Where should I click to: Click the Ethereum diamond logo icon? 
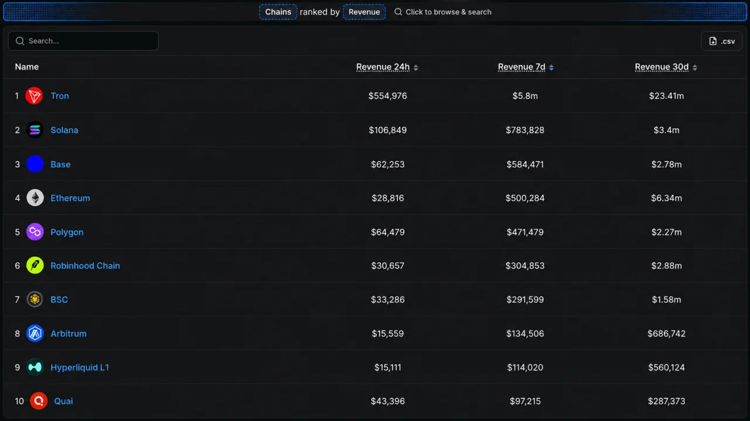[35, 198]
